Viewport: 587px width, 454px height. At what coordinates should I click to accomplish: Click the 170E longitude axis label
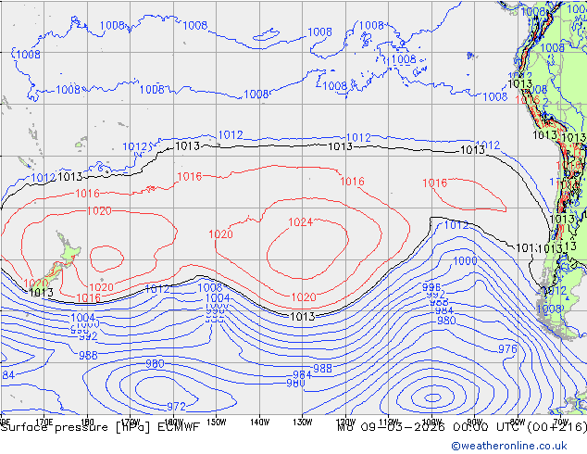[x=44, y=422]
